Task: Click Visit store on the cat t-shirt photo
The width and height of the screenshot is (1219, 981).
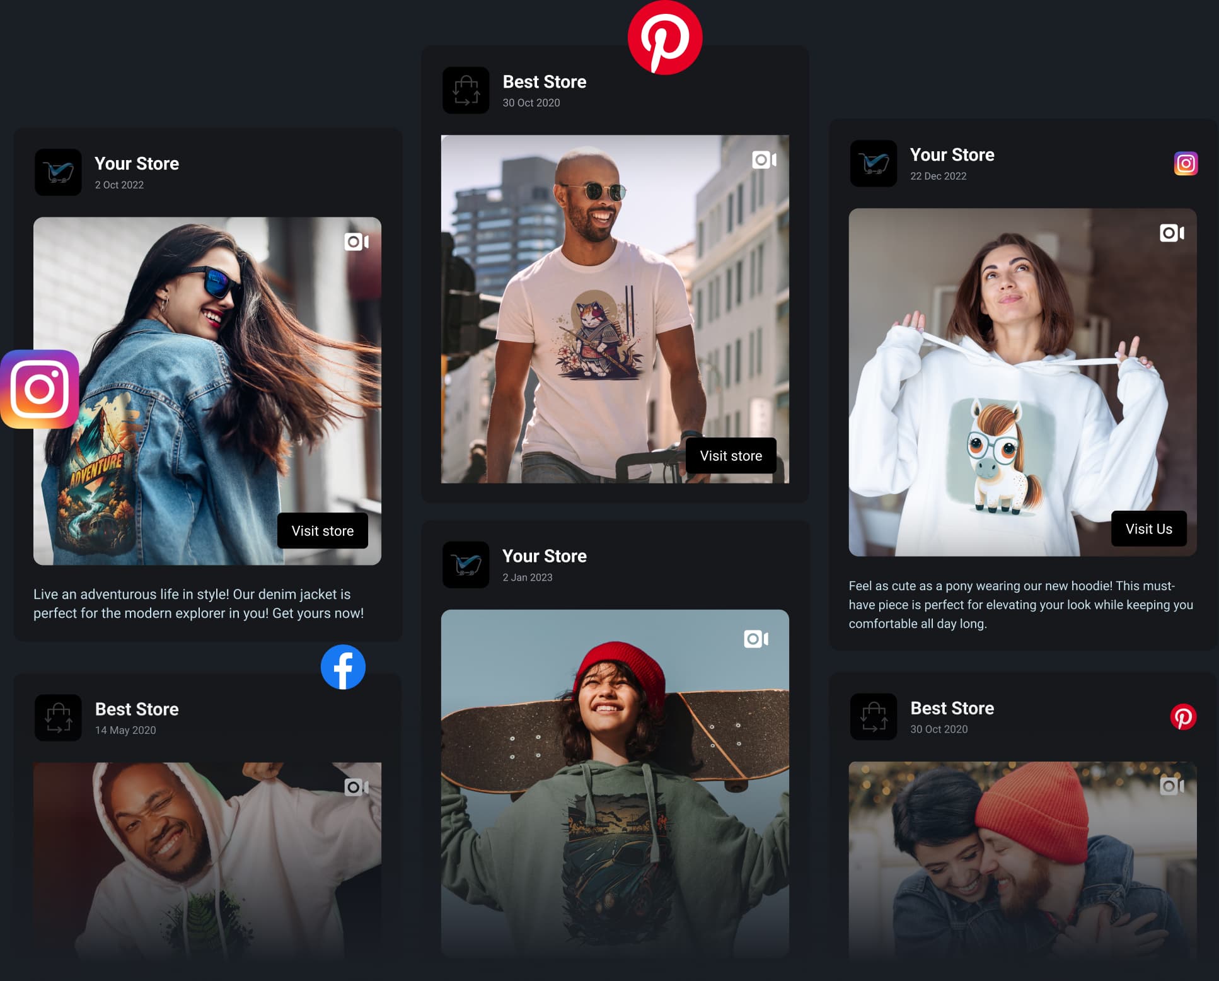Action: pyautogui.click(x=731, y=456)
